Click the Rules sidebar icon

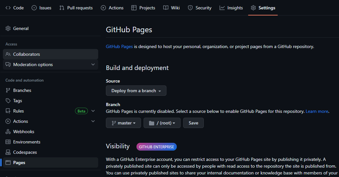[8, 111]
